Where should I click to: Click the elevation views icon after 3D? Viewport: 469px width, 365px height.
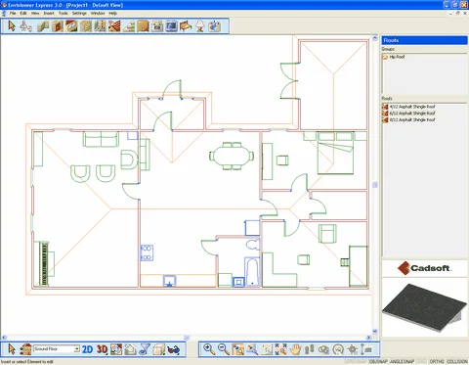116,349
